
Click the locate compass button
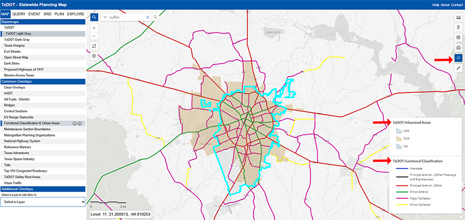click(94, 56)
